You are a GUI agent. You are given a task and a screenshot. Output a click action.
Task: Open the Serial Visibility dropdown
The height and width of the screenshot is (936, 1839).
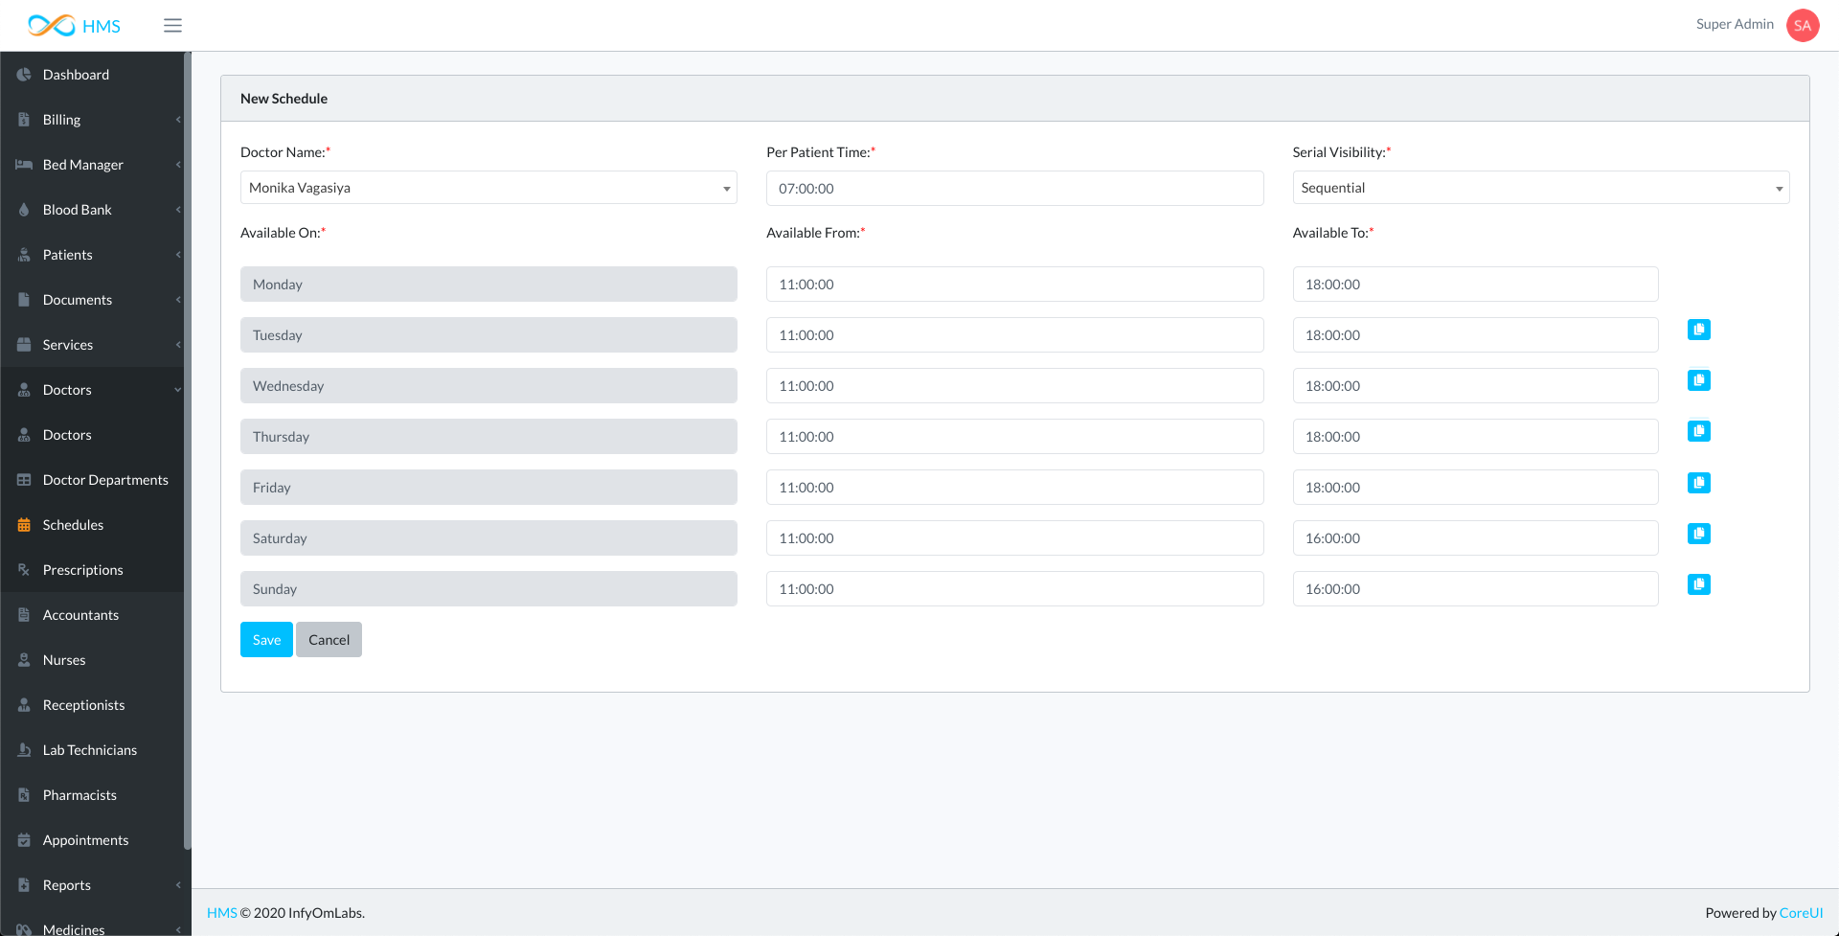tap(1539, 188)
